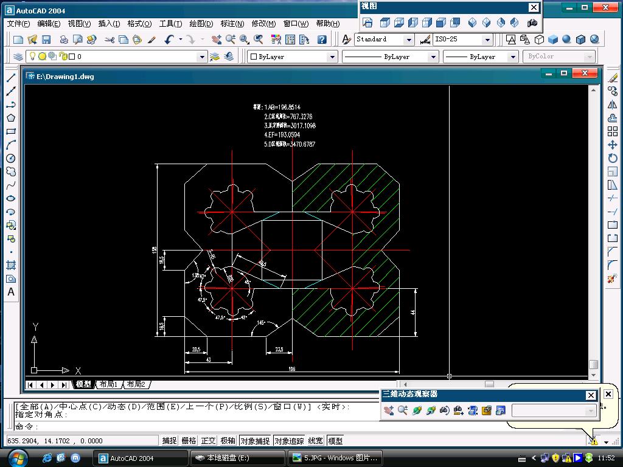Open dropdown arrow beside Undo button
Screen dimensions: 623x467
tap(180, 40)
